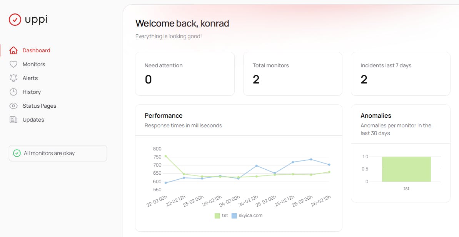Click the Performance chart title
Viewport: 459px width, 237px height.
pos(164,115)
